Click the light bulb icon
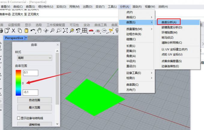The width and height of the screenshot is (204, 130). pyautogui.click(x=117, y=30)
